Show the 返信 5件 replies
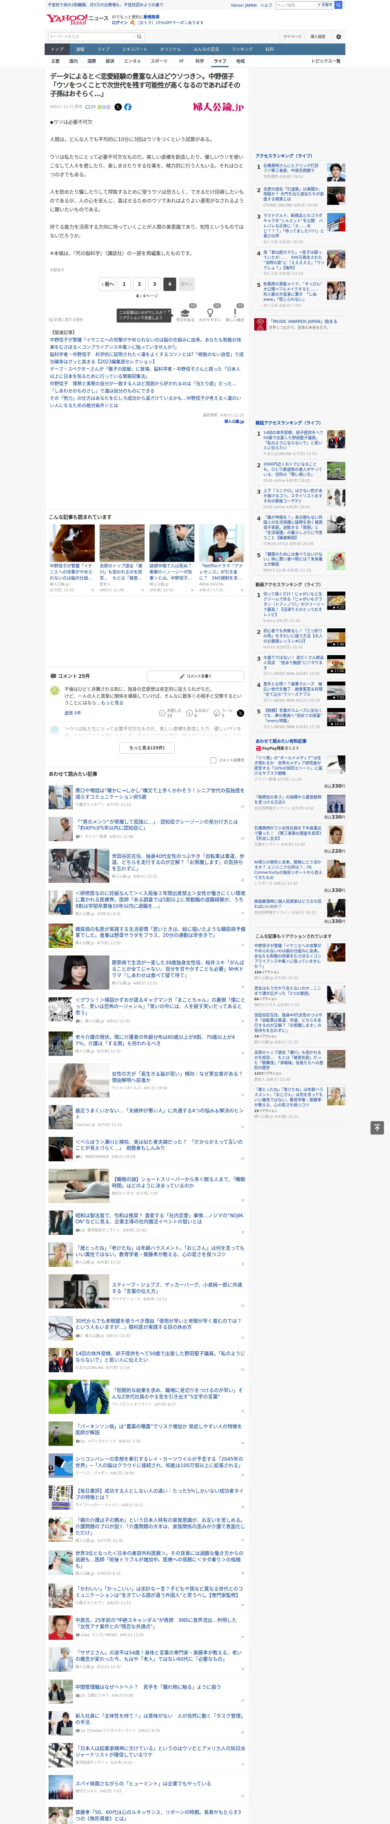The width and height of the screenshot is (390, 1824). pyautogui.click(x=73, y=713)
